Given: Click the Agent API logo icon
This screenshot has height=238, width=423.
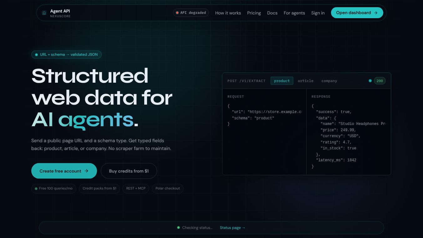Looking at the screenshot, I should click(44, 13).
